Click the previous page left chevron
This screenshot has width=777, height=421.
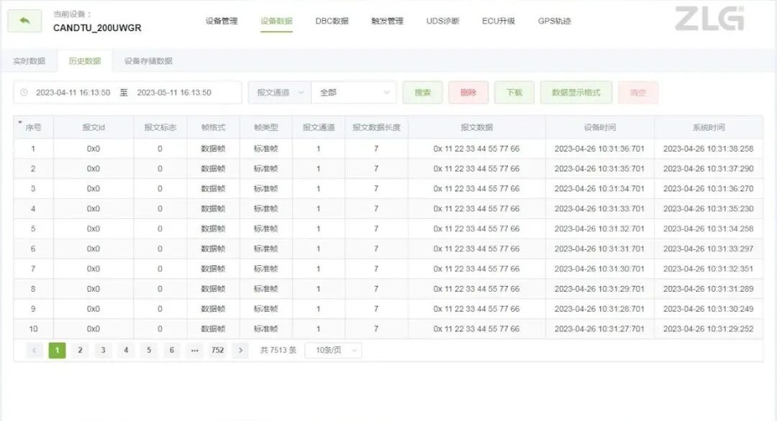click(x=35, y=351)
